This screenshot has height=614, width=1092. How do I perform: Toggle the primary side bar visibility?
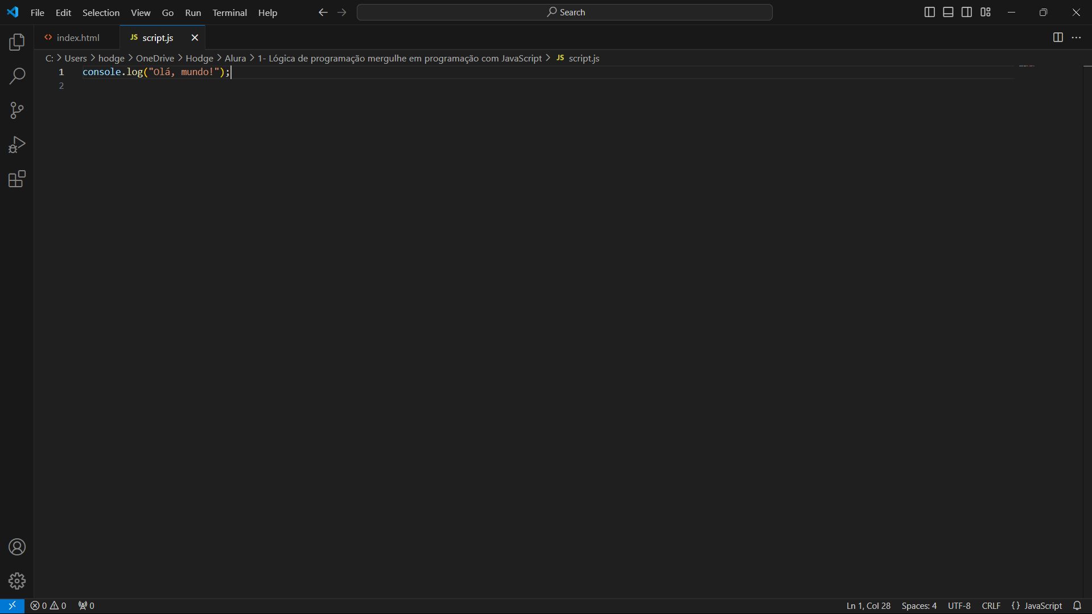click(930, 13)
